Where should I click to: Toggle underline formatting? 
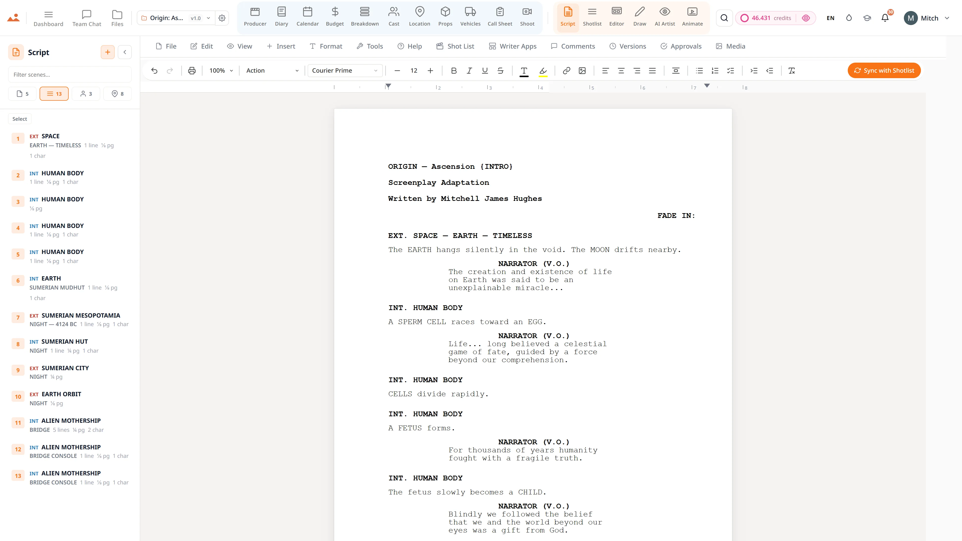tap(485, 71)
